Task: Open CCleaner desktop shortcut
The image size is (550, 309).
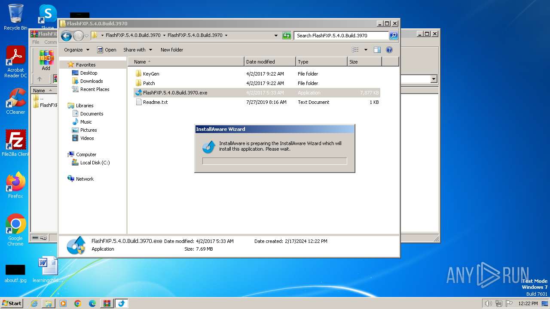Action: (x=15, y=102)
